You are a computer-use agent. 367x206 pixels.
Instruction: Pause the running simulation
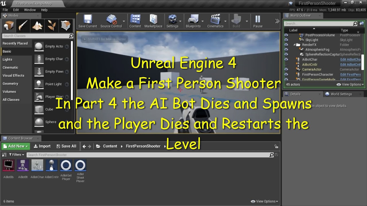click(258, 21)
